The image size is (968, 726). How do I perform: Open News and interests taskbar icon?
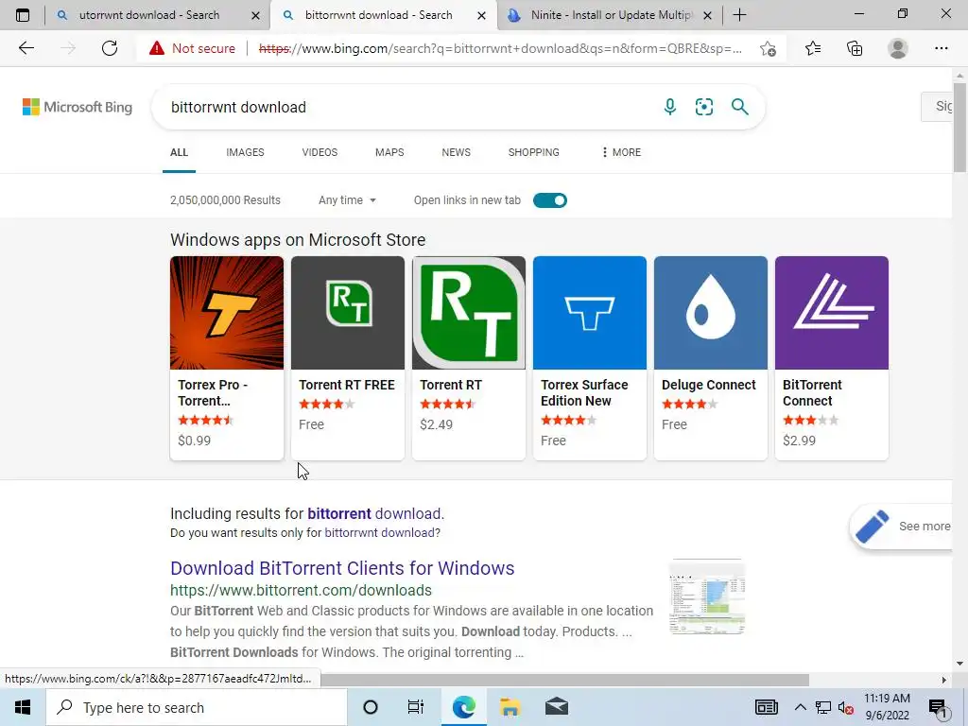(766, 707)
